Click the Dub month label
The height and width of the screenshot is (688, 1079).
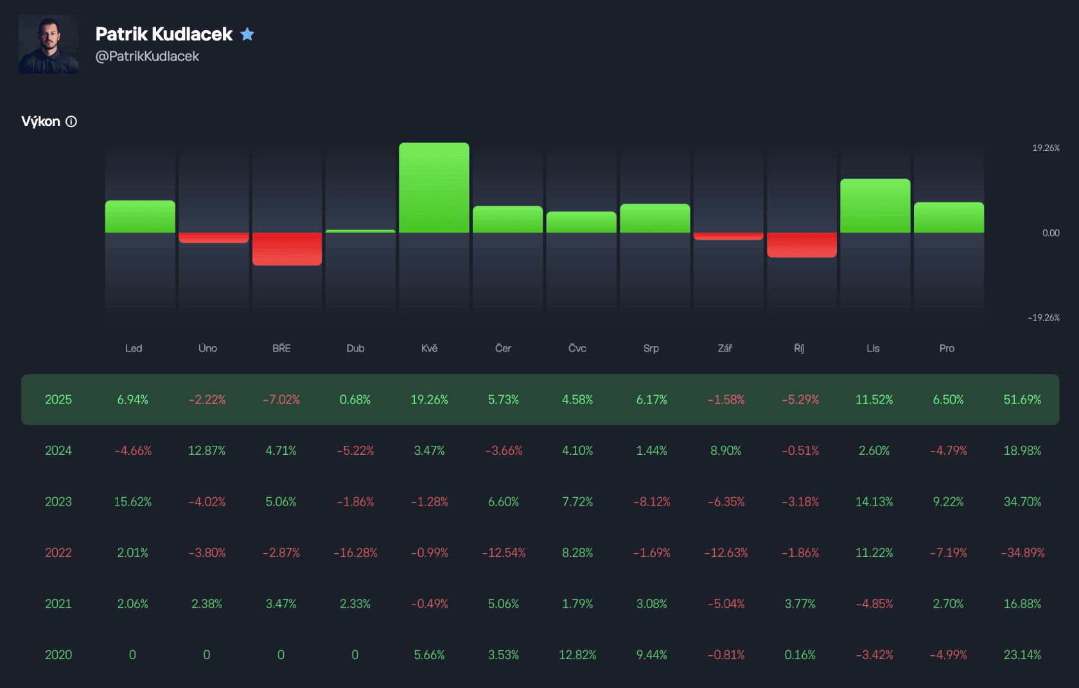pyautogui.click(x=355, y=348)
